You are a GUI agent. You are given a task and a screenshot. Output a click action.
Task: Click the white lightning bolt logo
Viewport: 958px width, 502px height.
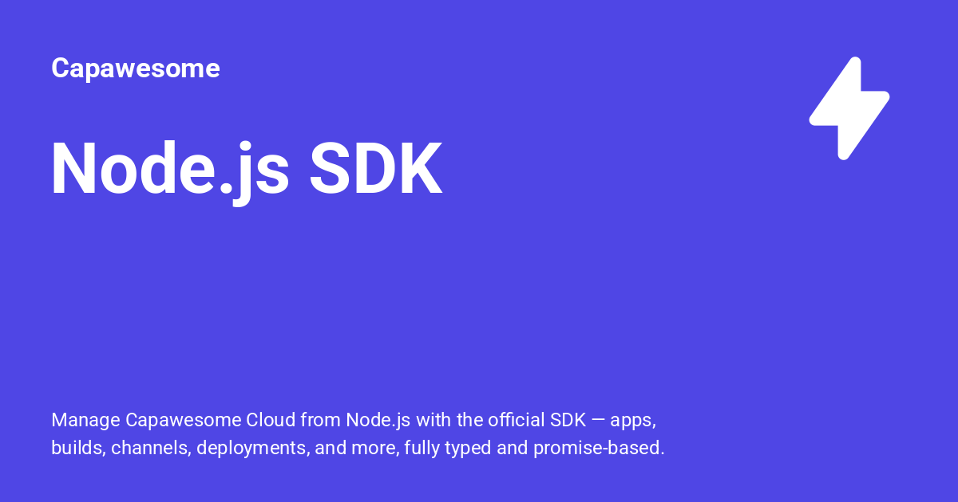849,108
